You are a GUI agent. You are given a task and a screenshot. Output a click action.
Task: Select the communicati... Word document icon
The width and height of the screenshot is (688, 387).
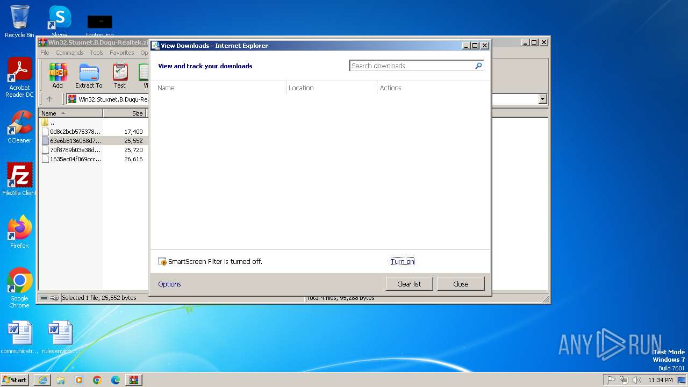point(19,338)
